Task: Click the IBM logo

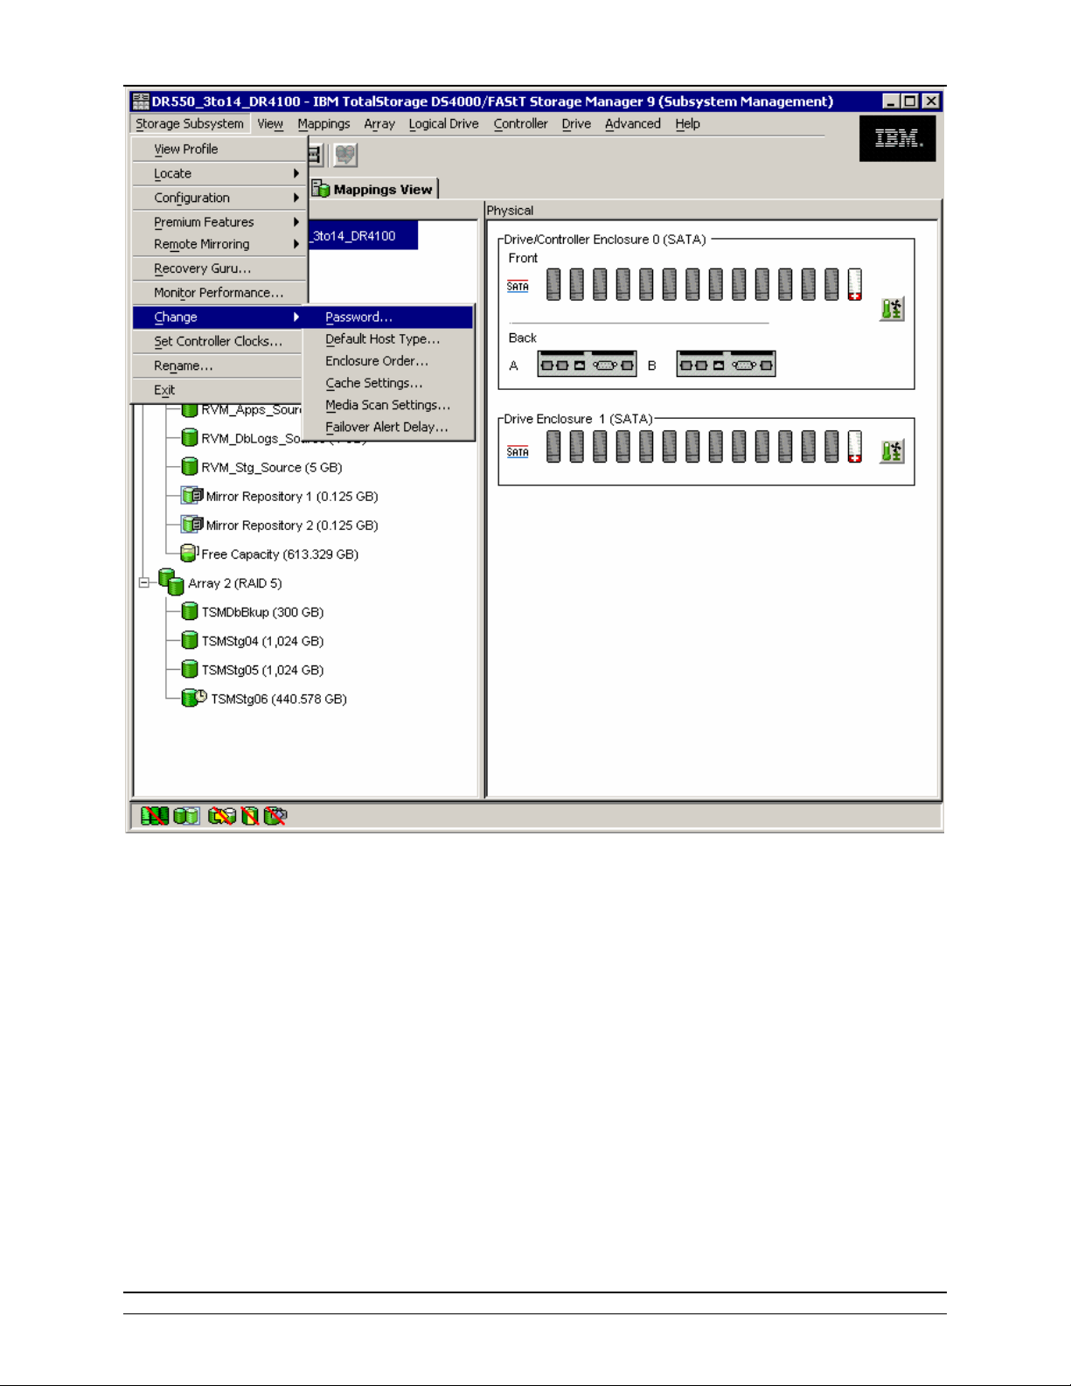Action: (898, 138)
